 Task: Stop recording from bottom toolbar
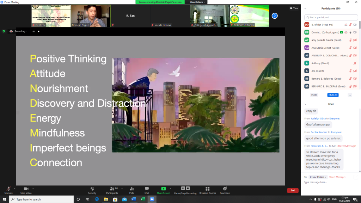tap(188, 188)
